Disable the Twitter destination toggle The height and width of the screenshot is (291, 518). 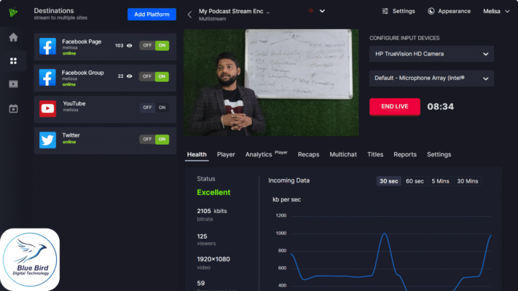[x=148, y=139]
